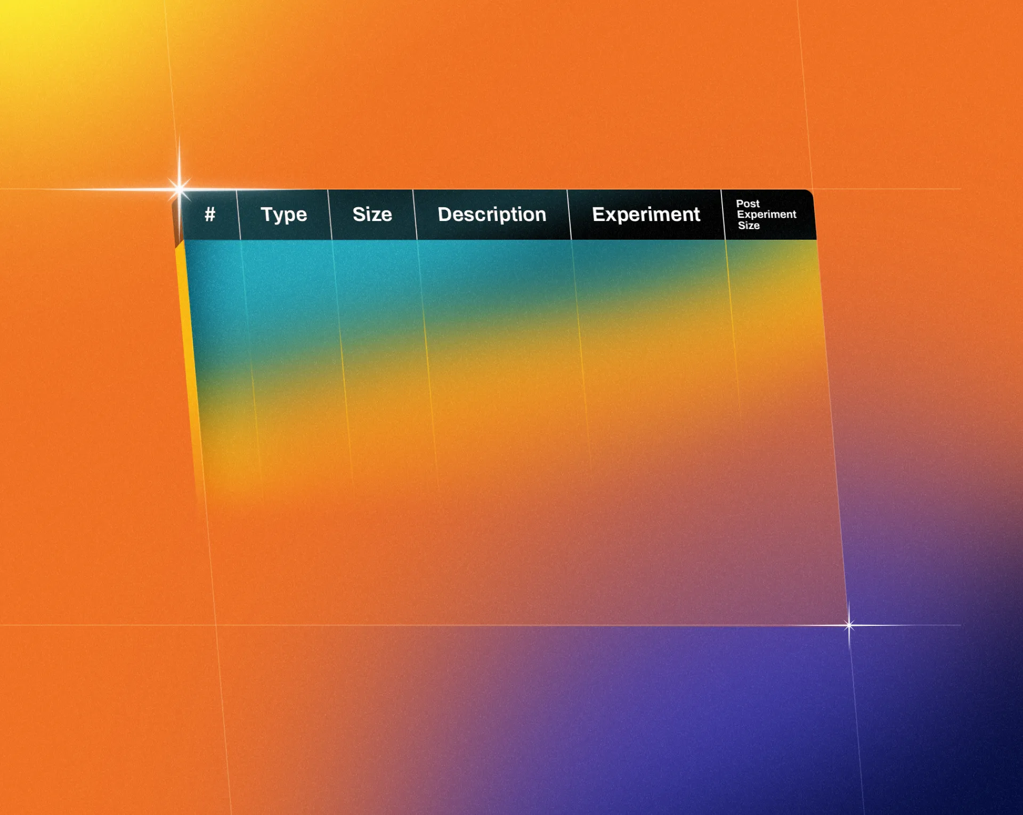This screenshot has width=1023, height=815.
Task: Click the Experiment column header
Action: coord(646,214)
